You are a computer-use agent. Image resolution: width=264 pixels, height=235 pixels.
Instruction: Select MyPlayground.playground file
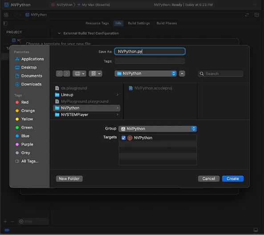click(82, 101)
